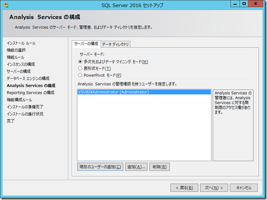Click the 削除(R) button
Screen dimensions: 267x200
click(160, 167)
